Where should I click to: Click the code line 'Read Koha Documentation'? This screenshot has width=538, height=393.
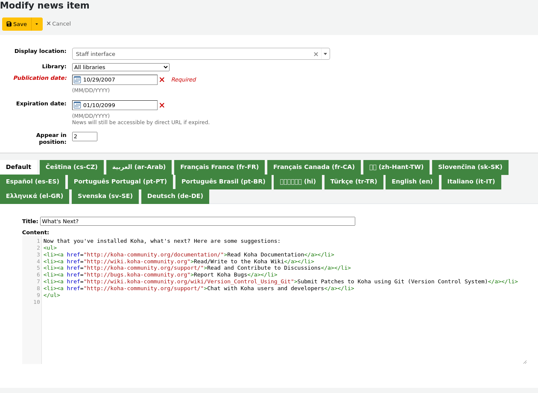point(189,255)
